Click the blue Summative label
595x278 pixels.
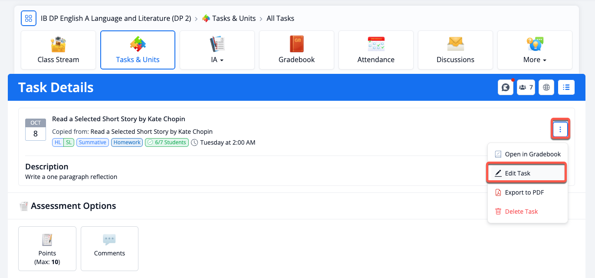click(x=92, y=142)
